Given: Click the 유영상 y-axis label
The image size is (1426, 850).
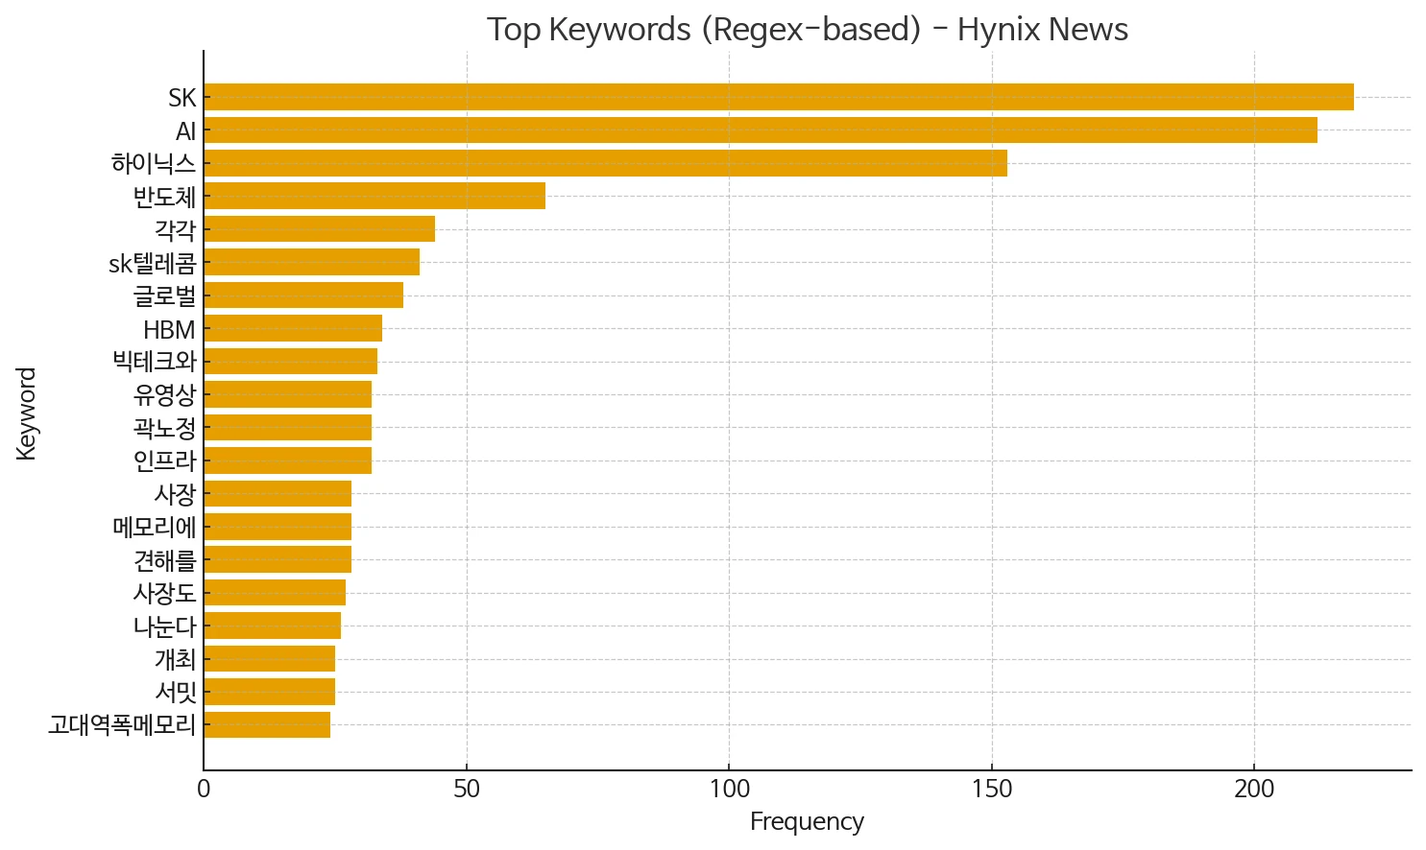Looking at the screenshot, I should tap(164, 394).
